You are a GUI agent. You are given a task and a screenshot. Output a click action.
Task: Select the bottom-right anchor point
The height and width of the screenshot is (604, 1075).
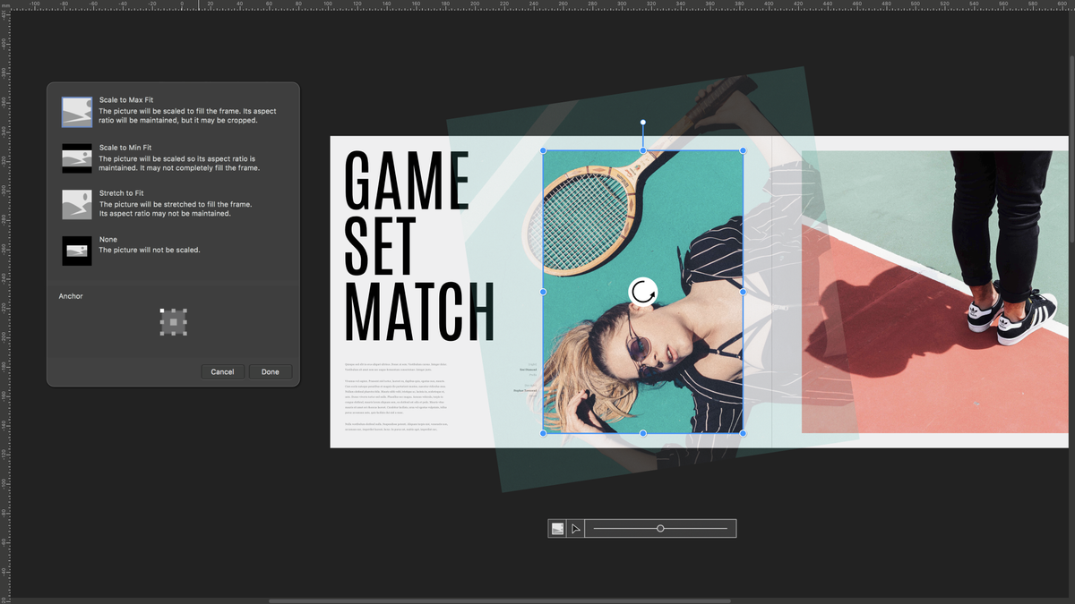tap(185, 334)
